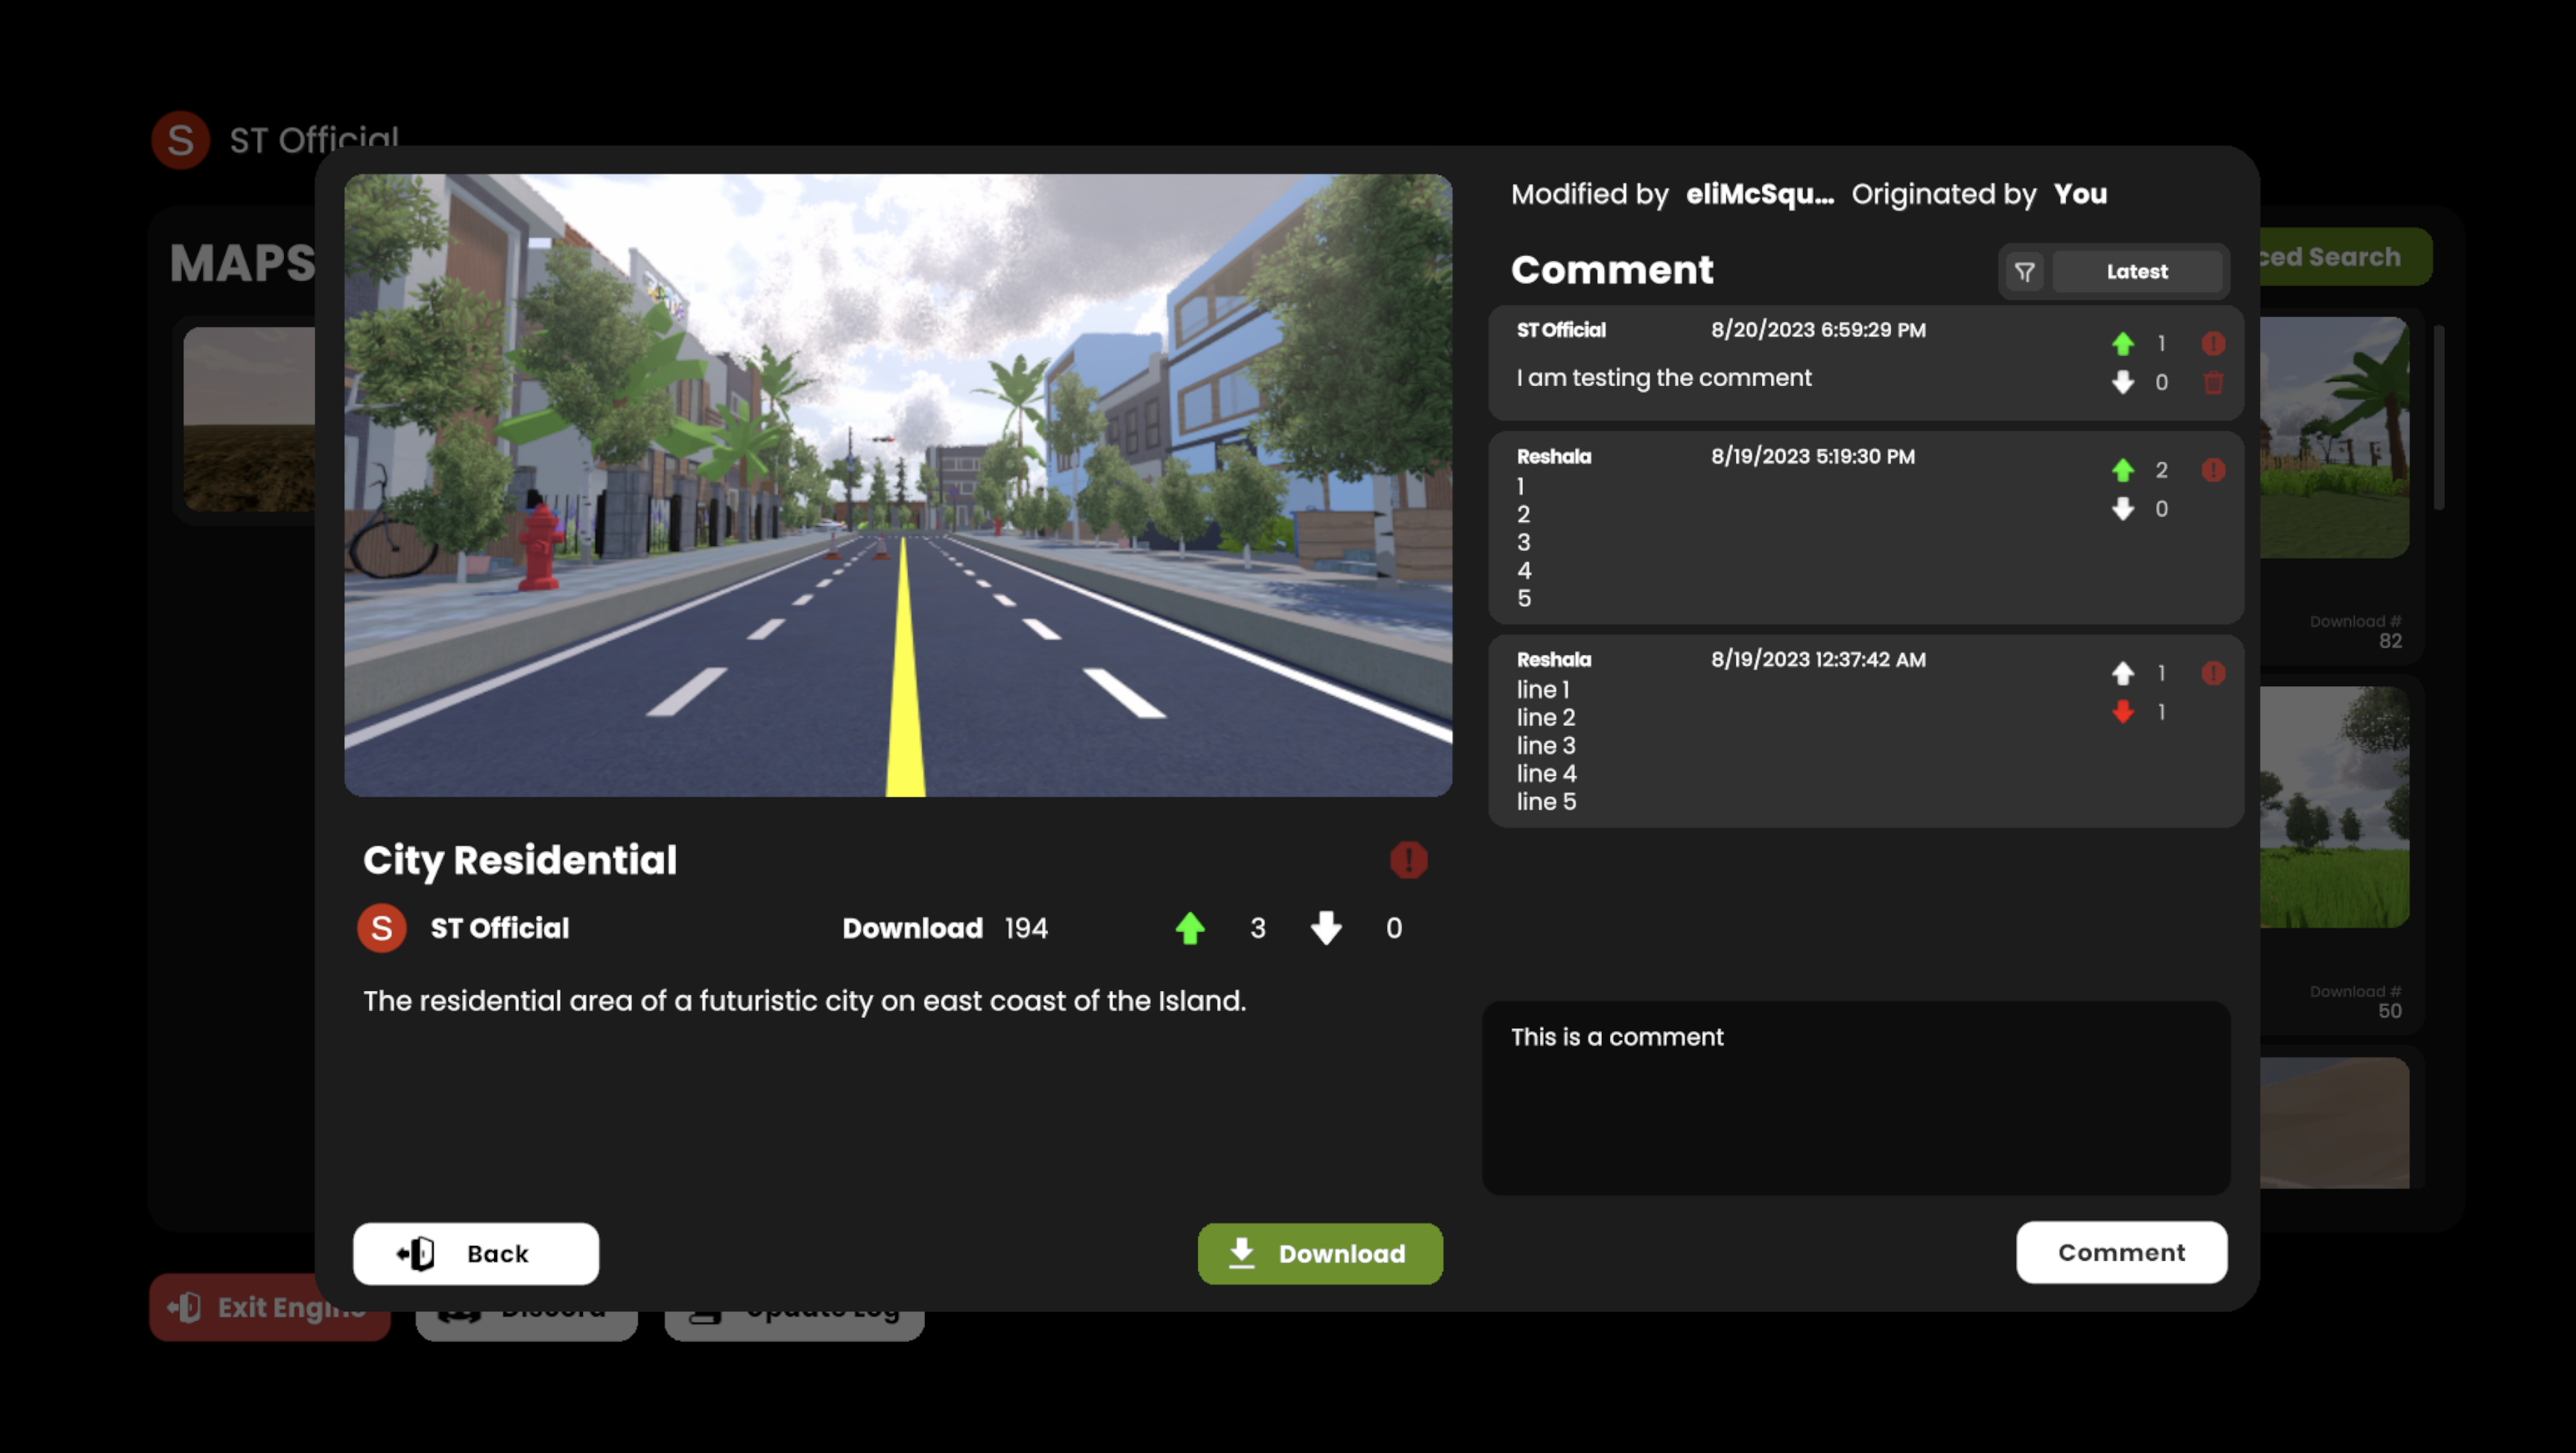Screen dimensions: 2576x1453
Task: Report ST Official's comment via red alert icon
Action: pos(2213,343)
